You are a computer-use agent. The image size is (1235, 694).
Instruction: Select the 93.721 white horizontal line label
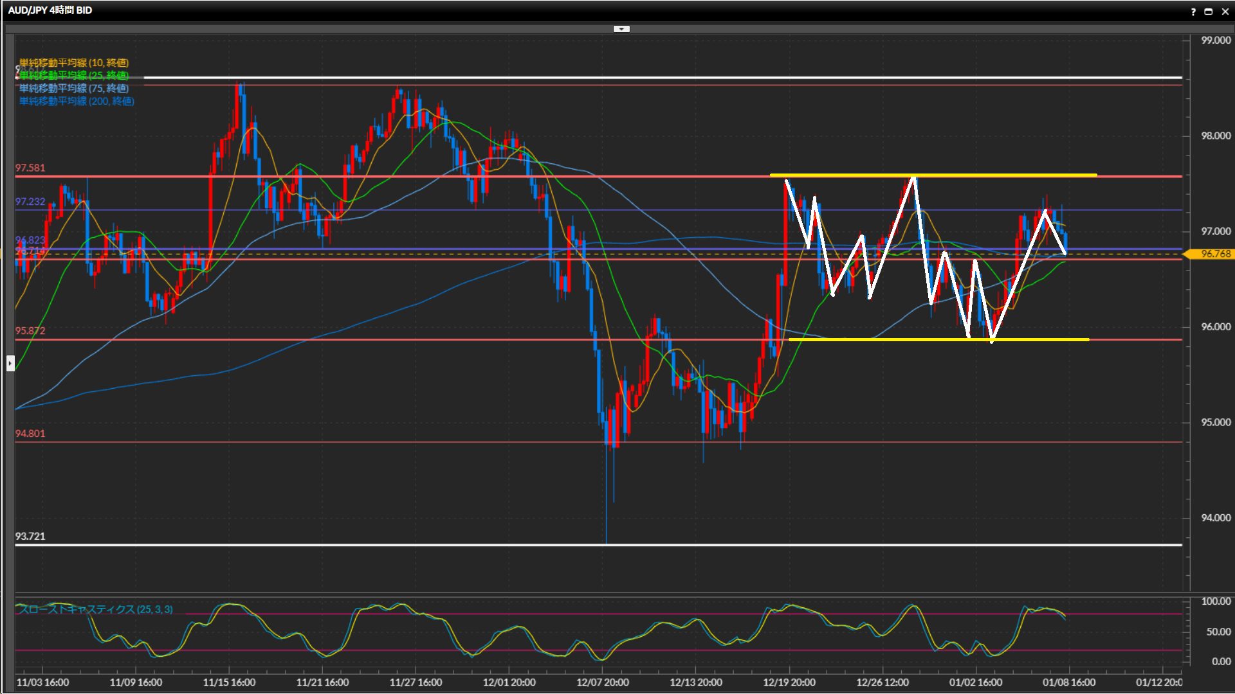30,536
